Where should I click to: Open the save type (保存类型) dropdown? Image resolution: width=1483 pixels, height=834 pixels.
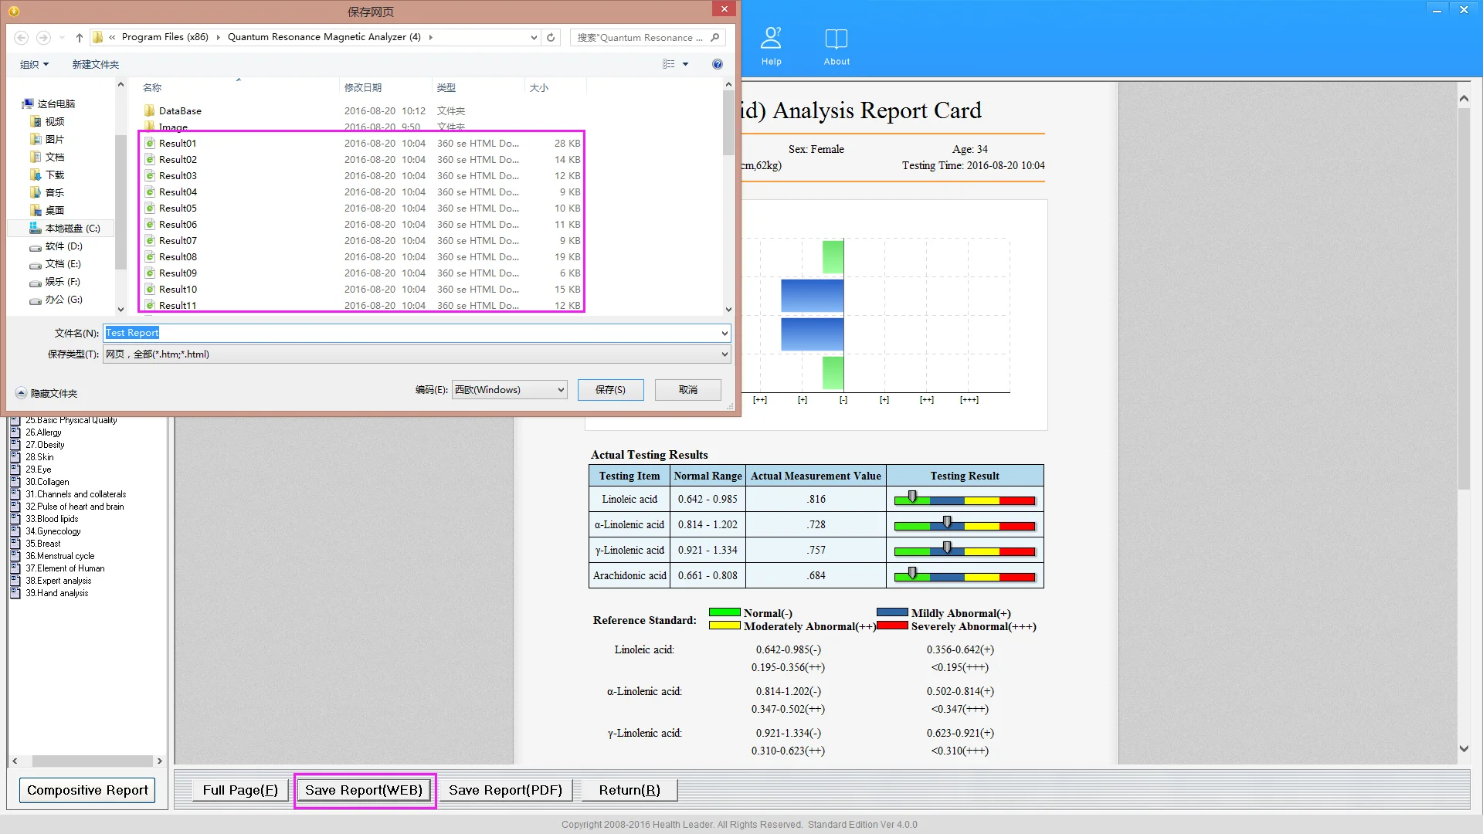(x=725, y=354)
